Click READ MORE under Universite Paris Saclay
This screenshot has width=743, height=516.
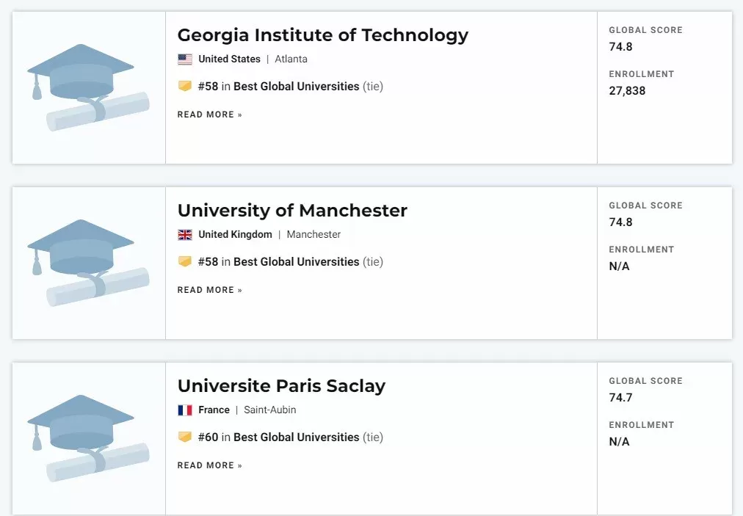[209, 465]
